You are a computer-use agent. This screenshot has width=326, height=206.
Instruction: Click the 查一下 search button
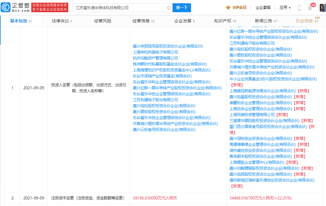pyautogui.click(x=182, y=8)
